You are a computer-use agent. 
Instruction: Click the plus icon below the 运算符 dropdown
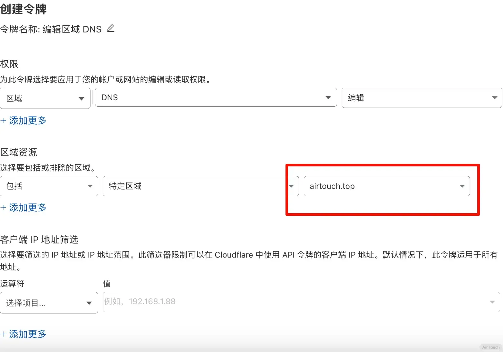[3, 334]
